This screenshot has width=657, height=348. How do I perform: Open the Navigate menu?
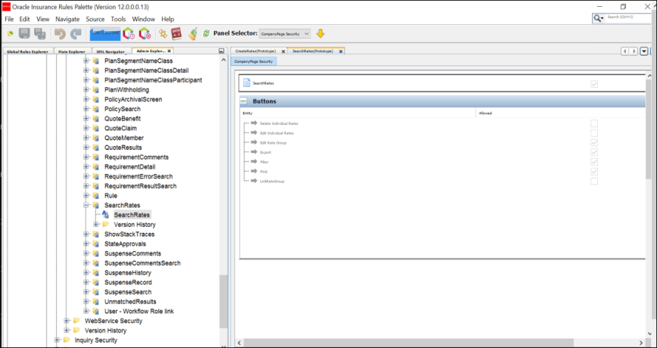click(67, 19)
